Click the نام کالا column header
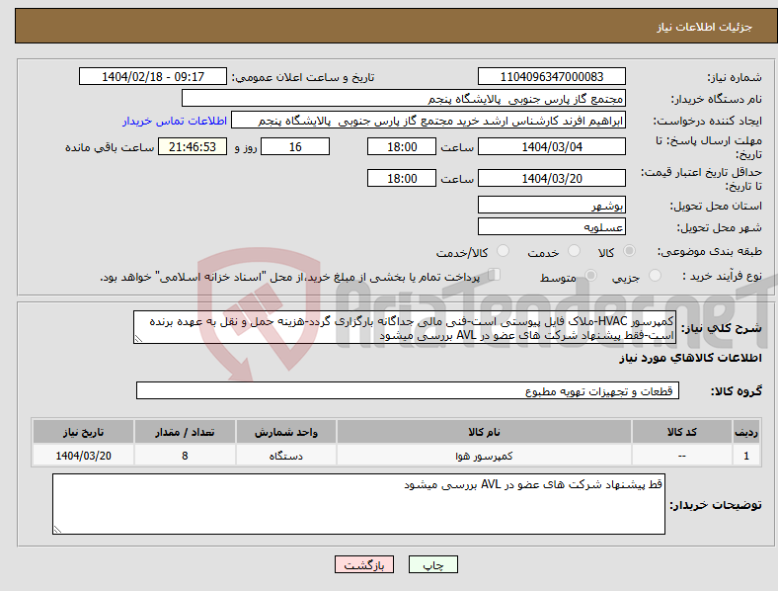Screen dimensions: 778x591 pyautogui.click(x=484, y=432)
